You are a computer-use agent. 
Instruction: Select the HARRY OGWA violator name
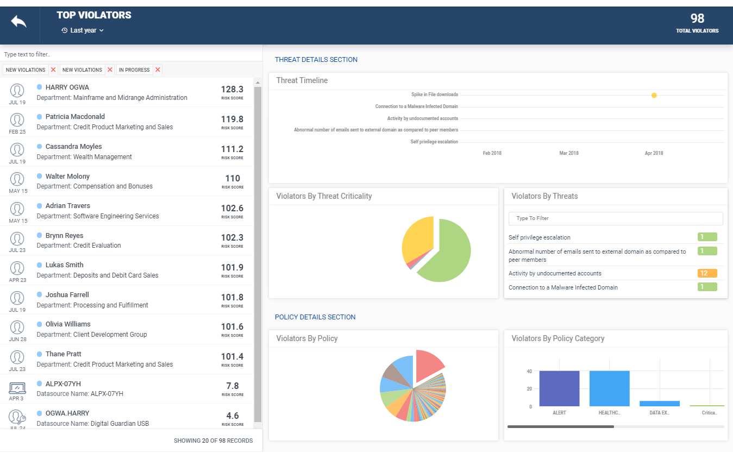click(67, 87)
